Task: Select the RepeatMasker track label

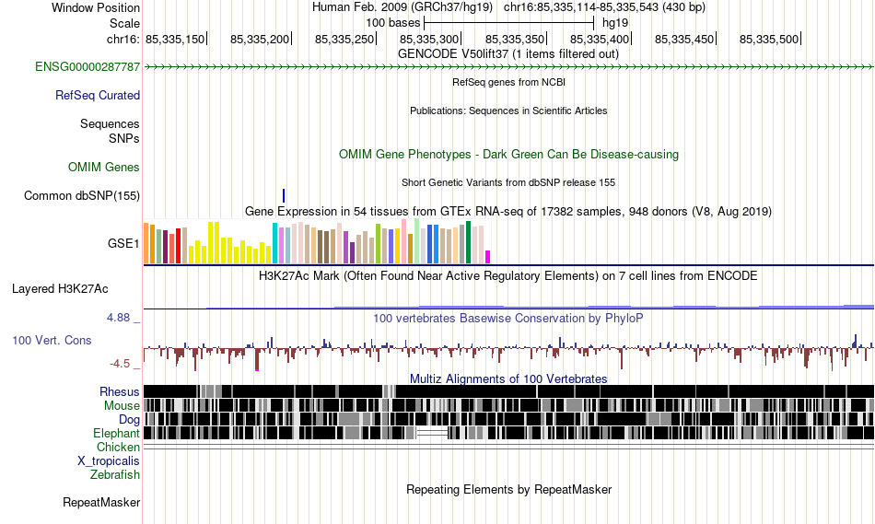Action: pyautogui.click(x=101, y=502)
